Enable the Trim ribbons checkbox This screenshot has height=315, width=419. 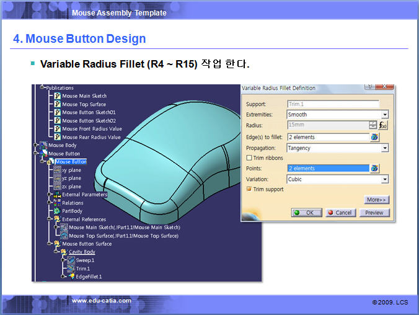tap(249, 158)
